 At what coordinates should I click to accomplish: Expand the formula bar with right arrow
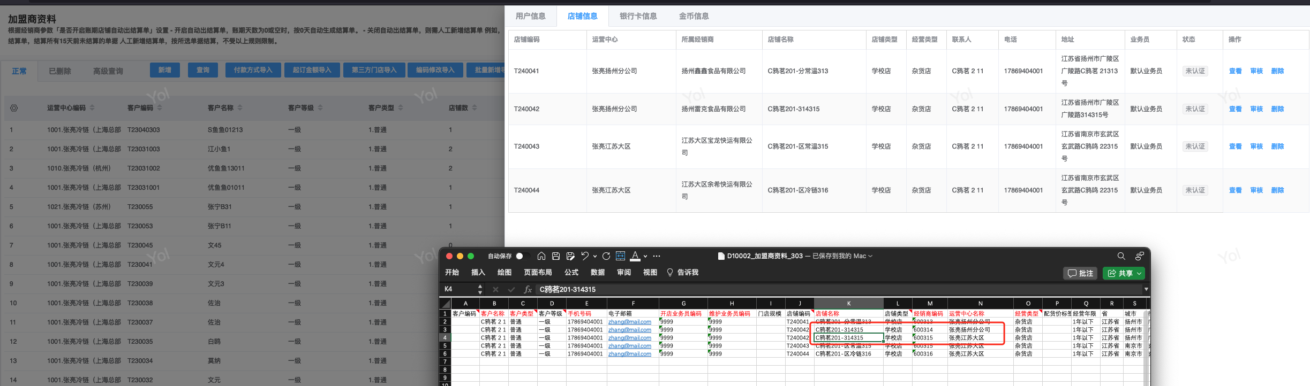pyautogui.click(x=1146, y=289)
